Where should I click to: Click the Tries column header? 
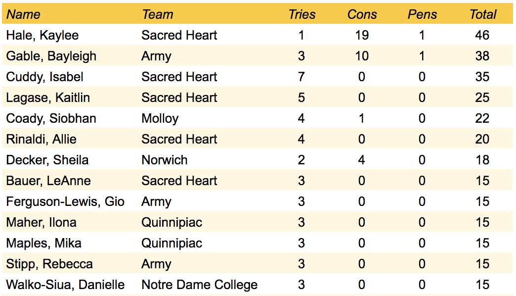[301, 14]
